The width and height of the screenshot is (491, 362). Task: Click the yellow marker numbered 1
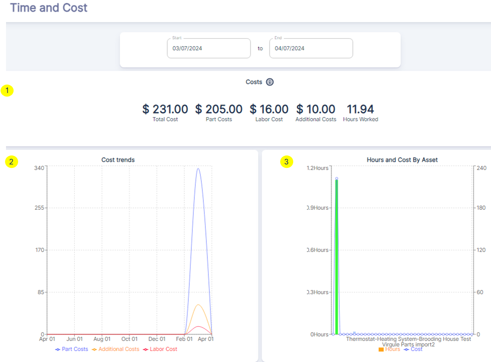8,91
